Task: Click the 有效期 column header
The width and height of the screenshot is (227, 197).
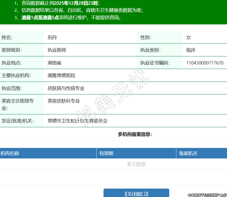Action: coord(106,153)
